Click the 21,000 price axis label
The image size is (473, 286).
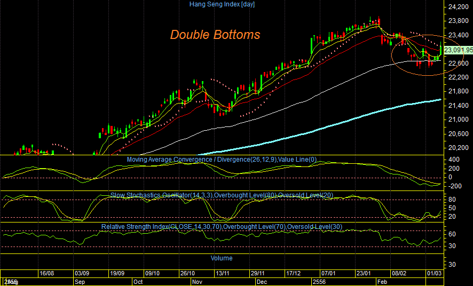[459, 120]
